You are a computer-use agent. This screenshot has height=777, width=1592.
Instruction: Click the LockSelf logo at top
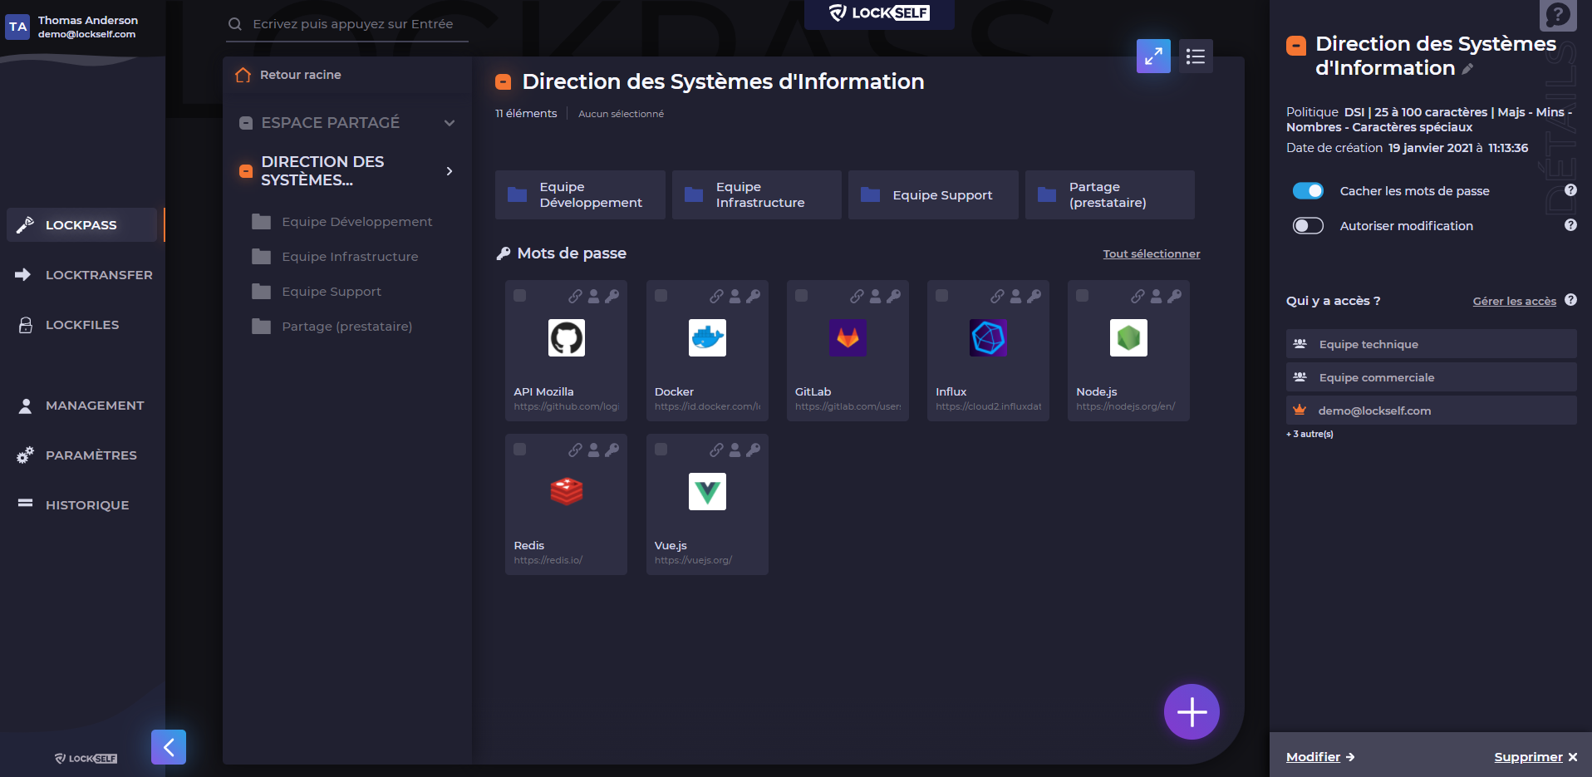879,13
